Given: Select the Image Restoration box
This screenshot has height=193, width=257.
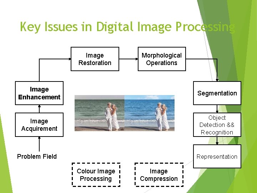Looking at the screenshot, I should [95, 59].
